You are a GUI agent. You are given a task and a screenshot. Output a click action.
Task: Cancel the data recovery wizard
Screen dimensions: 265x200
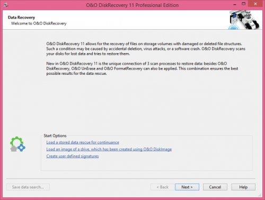[x=215, y=187]
